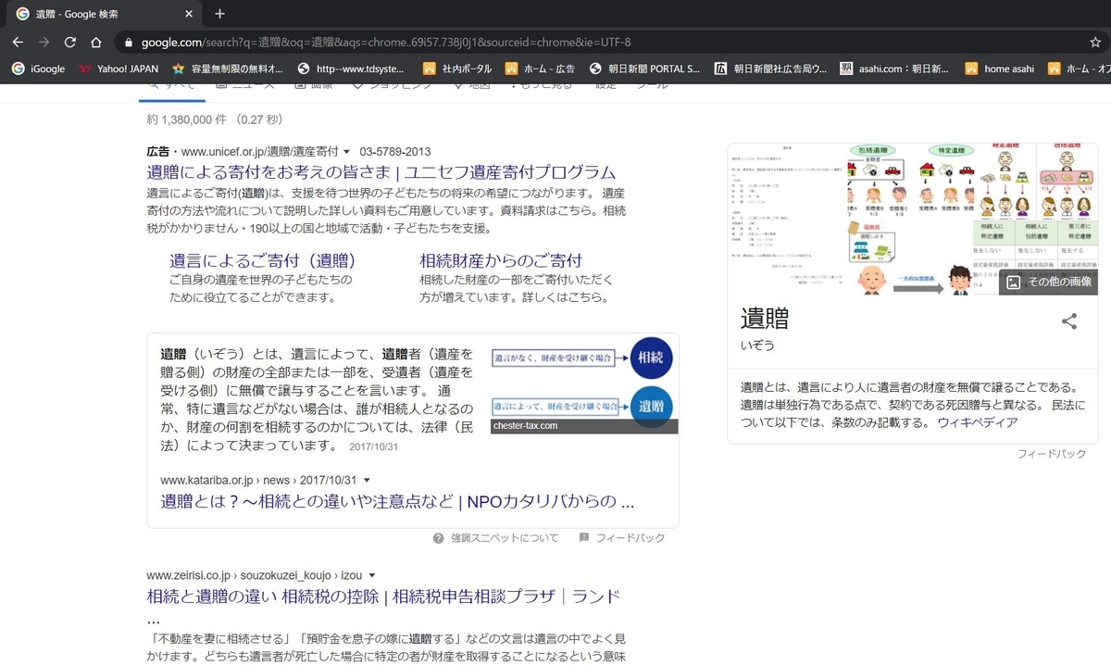The height and width of the screenshot is (666, 1111).
Task: Open その他の画像 in the knowledge panel
Action: pyautogui.click(x=1049, y=283)
